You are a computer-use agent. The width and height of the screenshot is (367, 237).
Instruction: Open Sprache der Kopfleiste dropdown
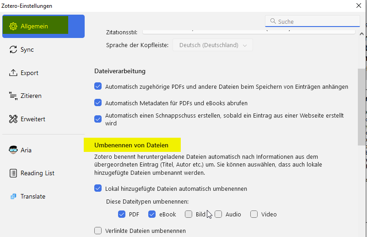tap(213, 45)
